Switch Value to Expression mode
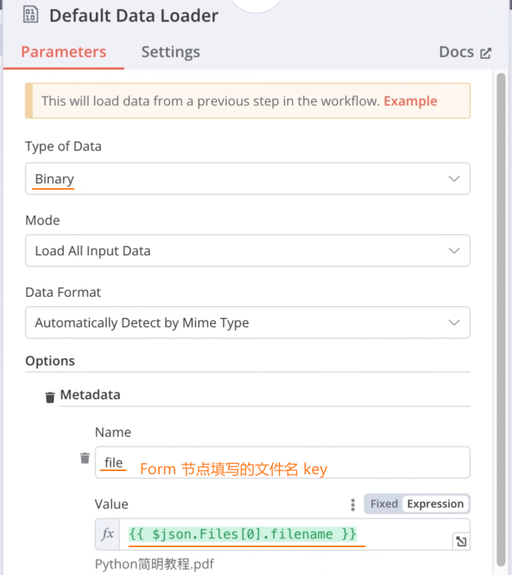This screenshot has height=575, width=512. (x=435, y=504)
